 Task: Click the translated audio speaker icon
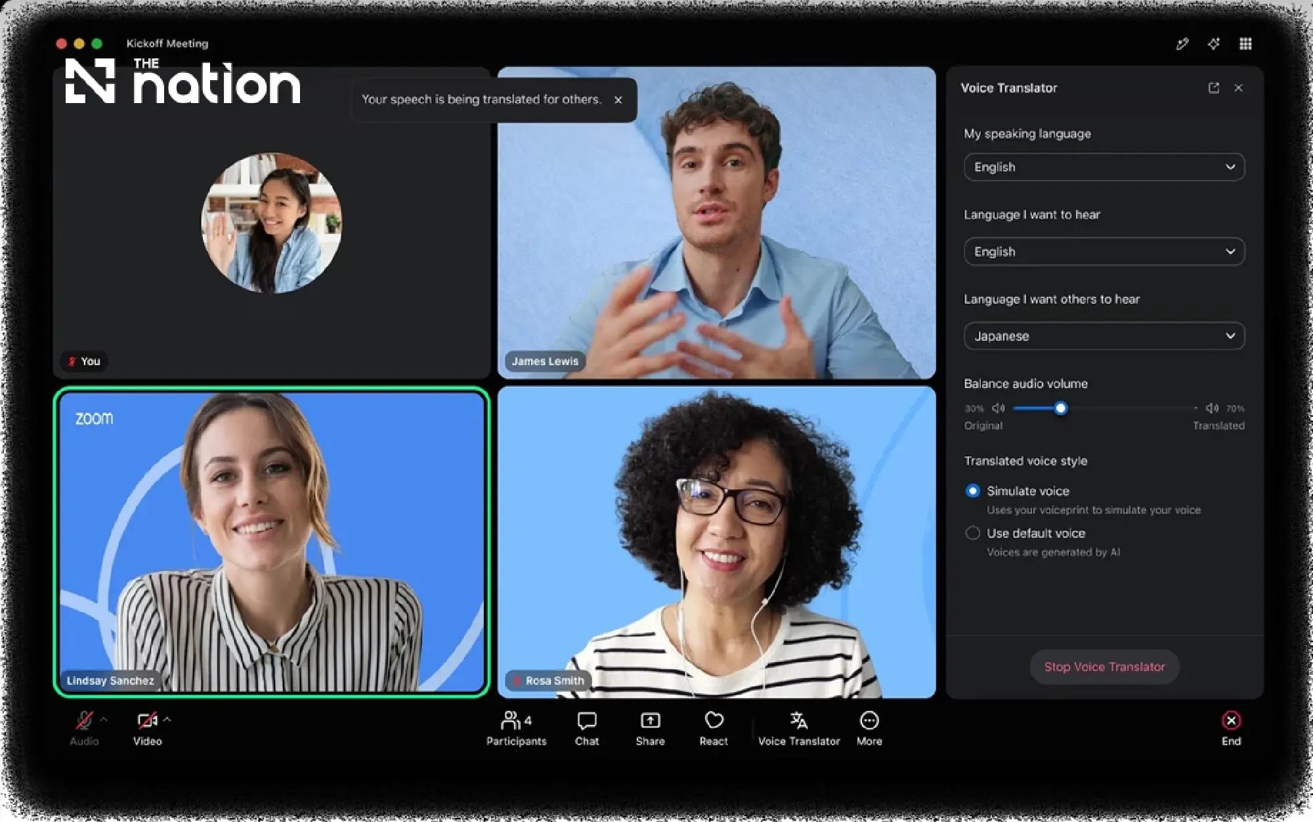(1212, 408)
